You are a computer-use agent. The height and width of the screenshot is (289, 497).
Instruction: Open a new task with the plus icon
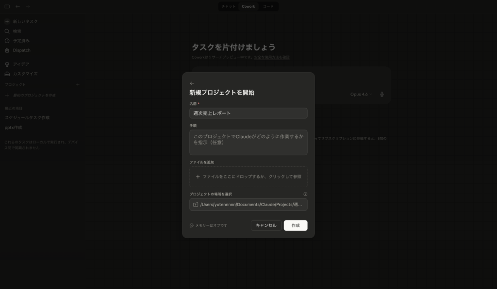pyautogui.click(x=6, y=21)
